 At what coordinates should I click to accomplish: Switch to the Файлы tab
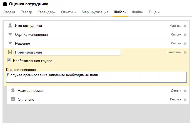tap(138, 12)
